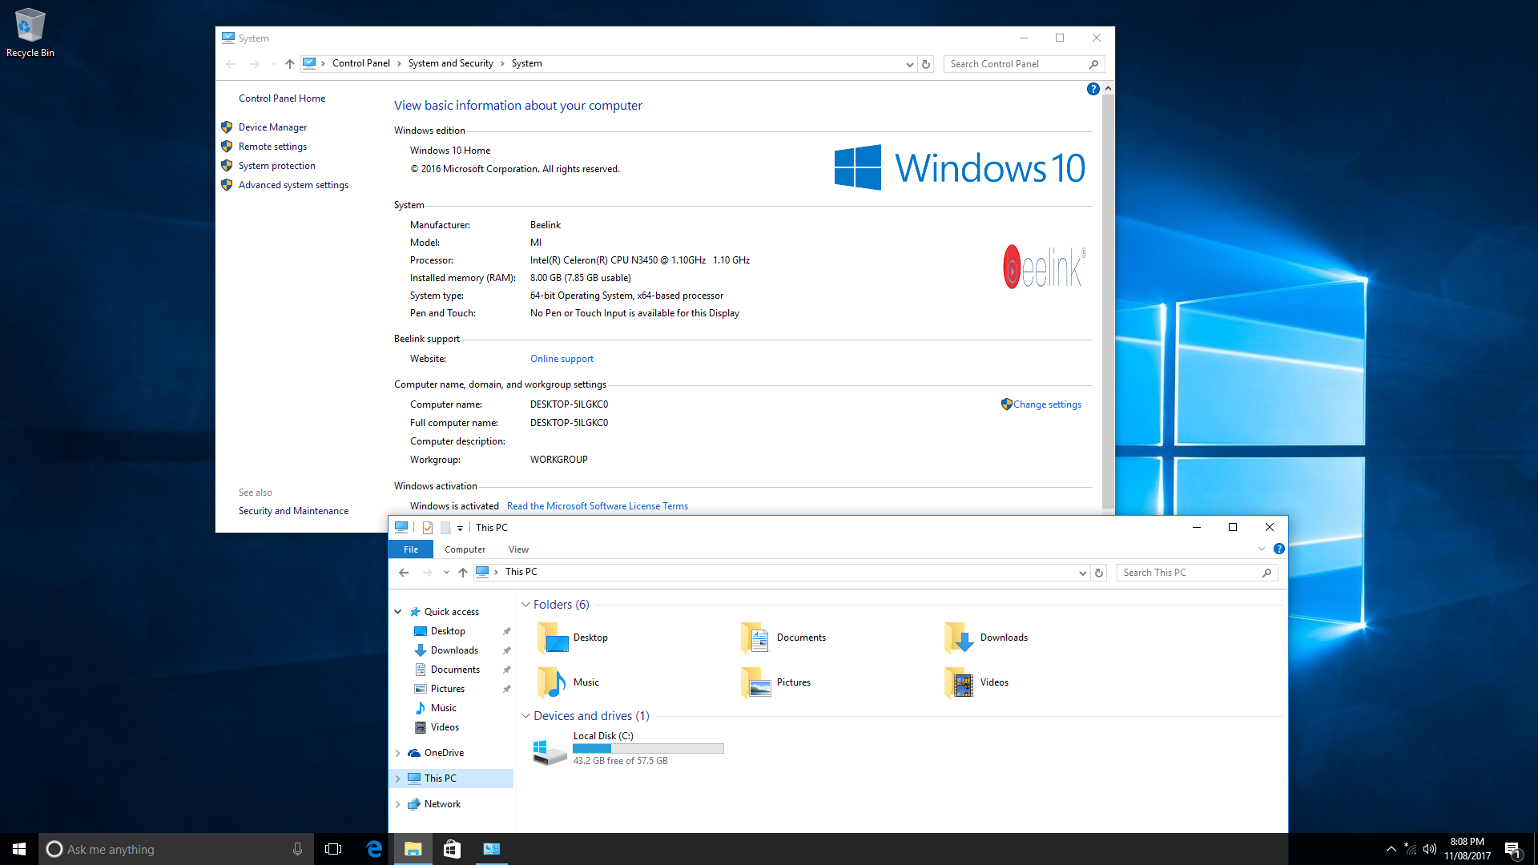Open Remote settings link

point(272,147)
